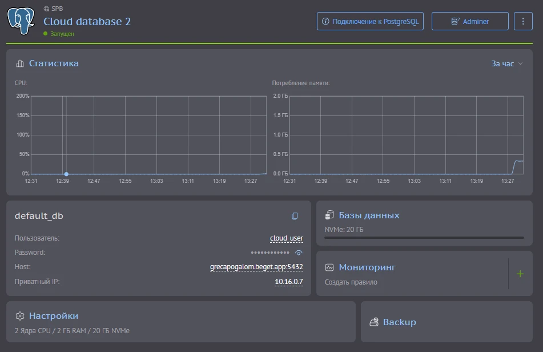Viewport: 543px width, 352px height.
Task: Open the Статистика section heading
Action: (x=54, y=63)
